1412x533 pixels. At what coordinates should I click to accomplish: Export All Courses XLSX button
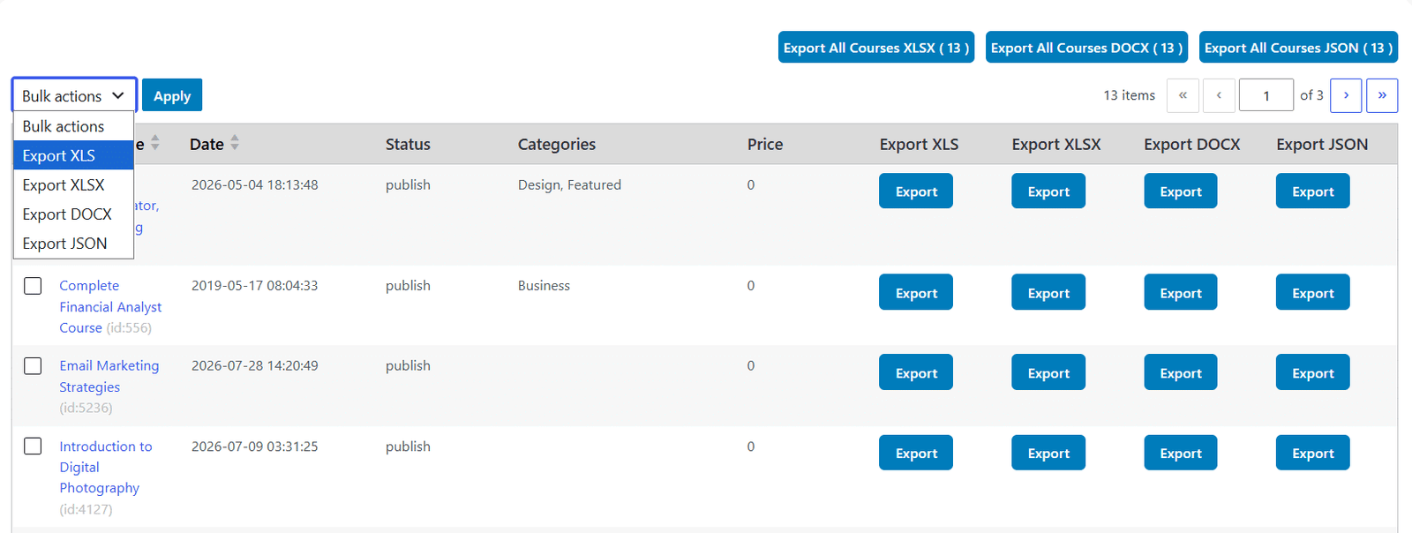coord(876,48)
